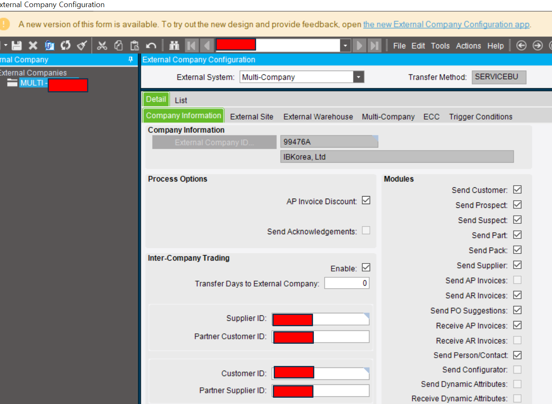
Task: Click the Transfer Days to External Company field
Action: click(x=347, y=283)
